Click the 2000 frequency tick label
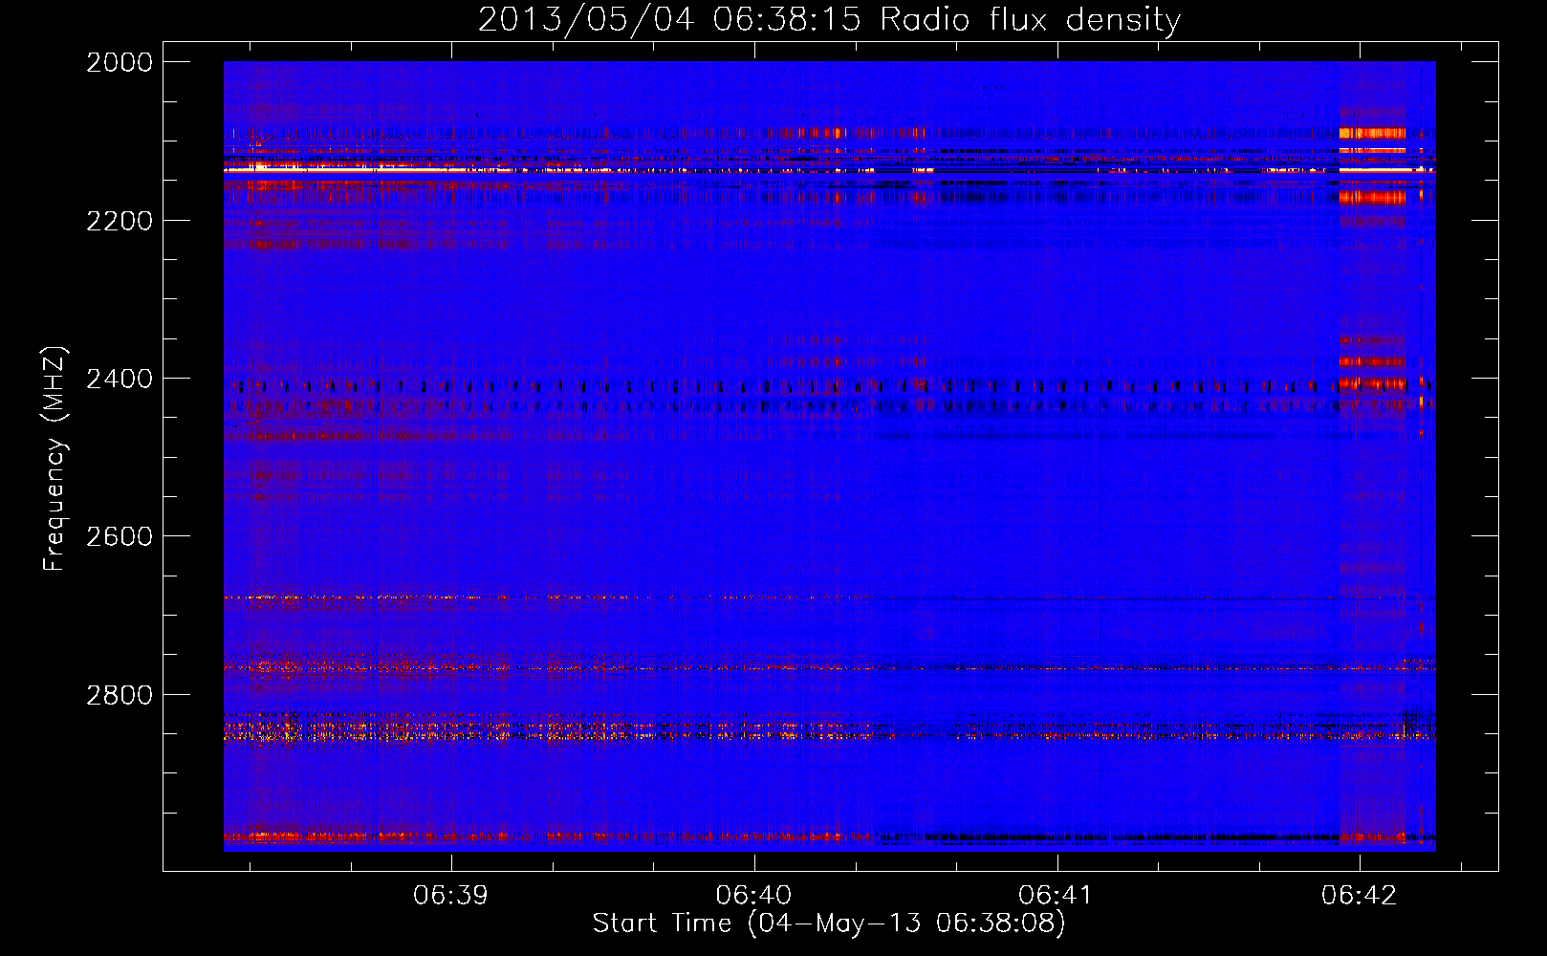1547x956 pixels. [x=120, y=62]
